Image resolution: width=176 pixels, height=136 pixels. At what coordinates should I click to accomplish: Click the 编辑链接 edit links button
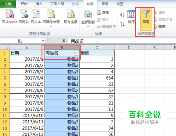pyautogui.click(x=106, y=27)
